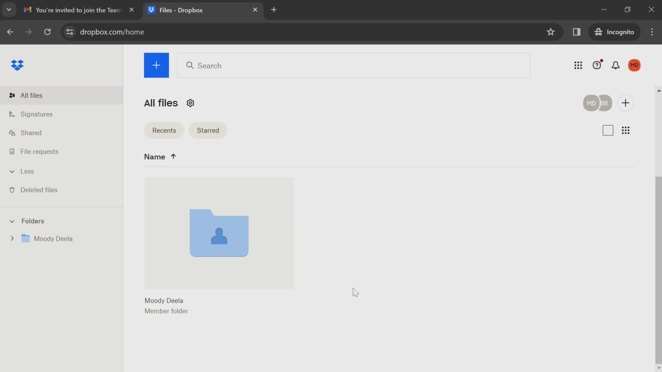Go back to previous page
Image resolution: width=662 pixels, height=372 pixels.
point(10,32)
